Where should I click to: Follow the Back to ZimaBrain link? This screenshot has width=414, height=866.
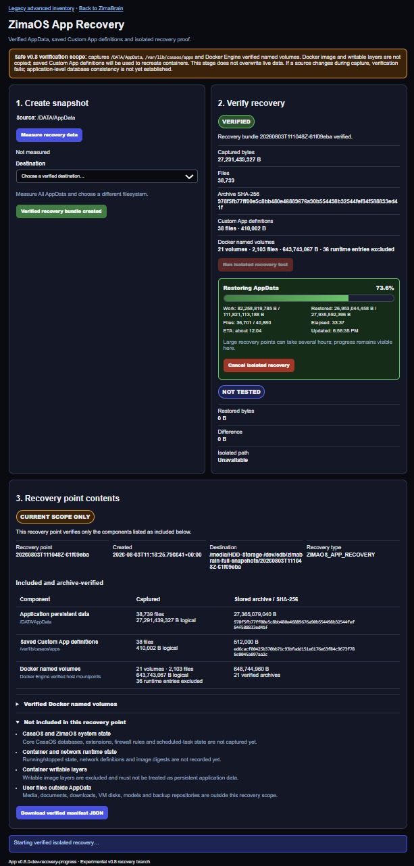[101, 7]
